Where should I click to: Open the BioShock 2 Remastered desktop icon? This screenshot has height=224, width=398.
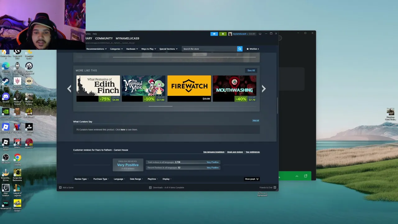coord(262,194)
